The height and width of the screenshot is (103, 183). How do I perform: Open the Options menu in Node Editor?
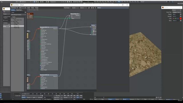pos(83,8)
